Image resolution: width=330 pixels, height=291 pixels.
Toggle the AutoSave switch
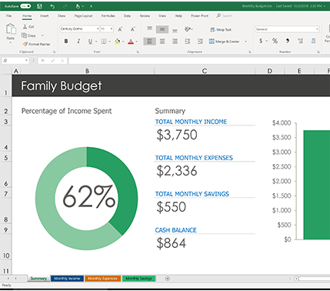[25, 6]
